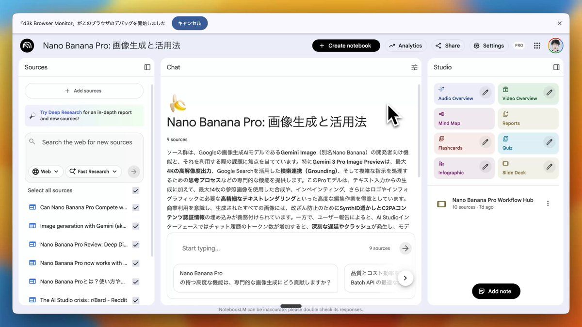Edit Slide Deck settings with its pencil icon
The image size is (582, 327).
click(549, 167)
